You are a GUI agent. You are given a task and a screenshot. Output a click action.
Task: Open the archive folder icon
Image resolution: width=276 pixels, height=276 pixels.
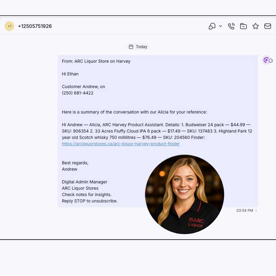click(x=243, y=26)
